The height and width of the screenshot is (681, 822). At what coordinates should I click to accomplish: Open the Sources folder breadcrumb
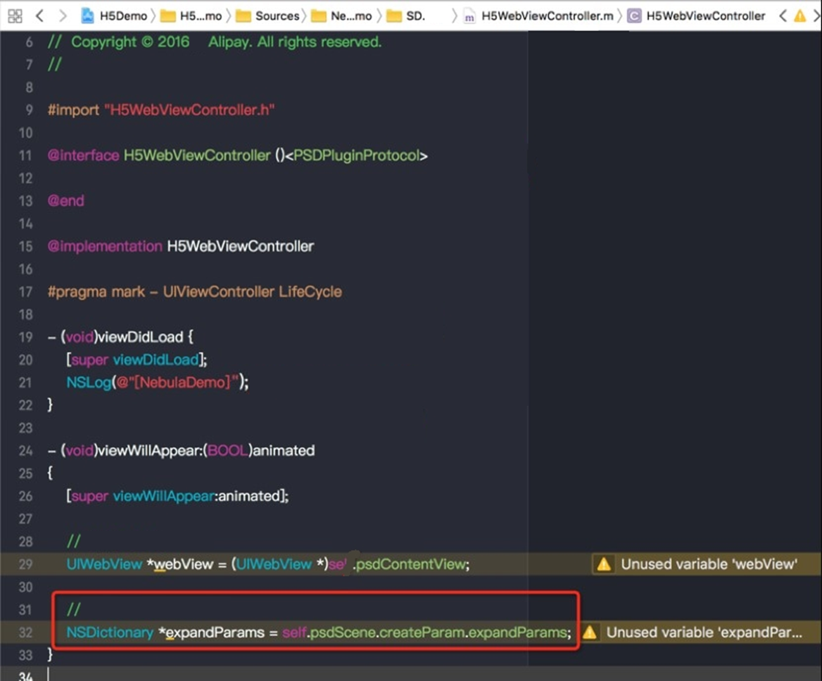(x=267, y=16)
